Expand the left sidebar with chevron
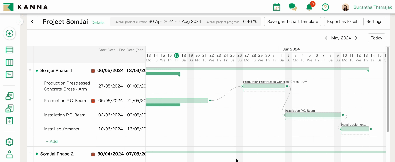 20,22
